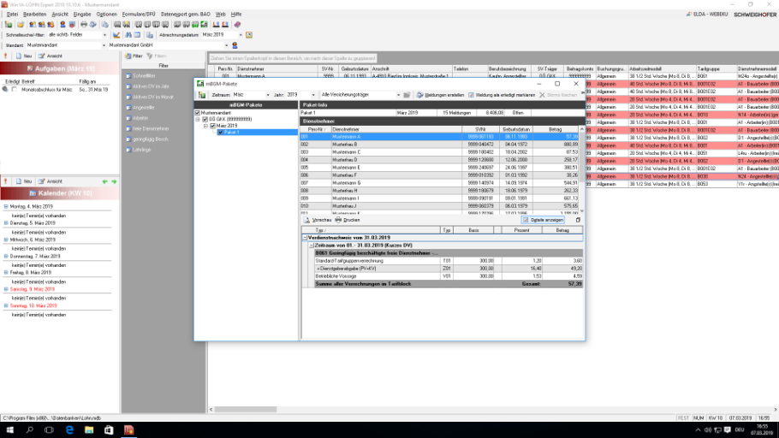Open the Jahr 2019 dropdown
The height and width of the screenshot is (438, 779).
313,95
